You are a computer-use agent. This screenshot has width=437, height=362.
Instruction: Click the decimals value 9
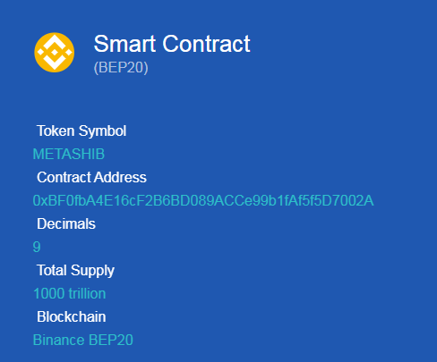pos(37,247)
